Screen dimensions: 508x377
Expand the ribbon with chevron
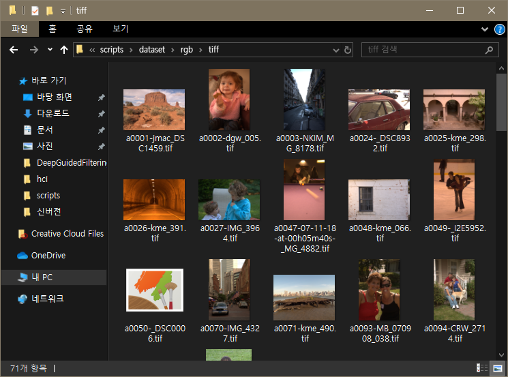(x=485, y=29)
